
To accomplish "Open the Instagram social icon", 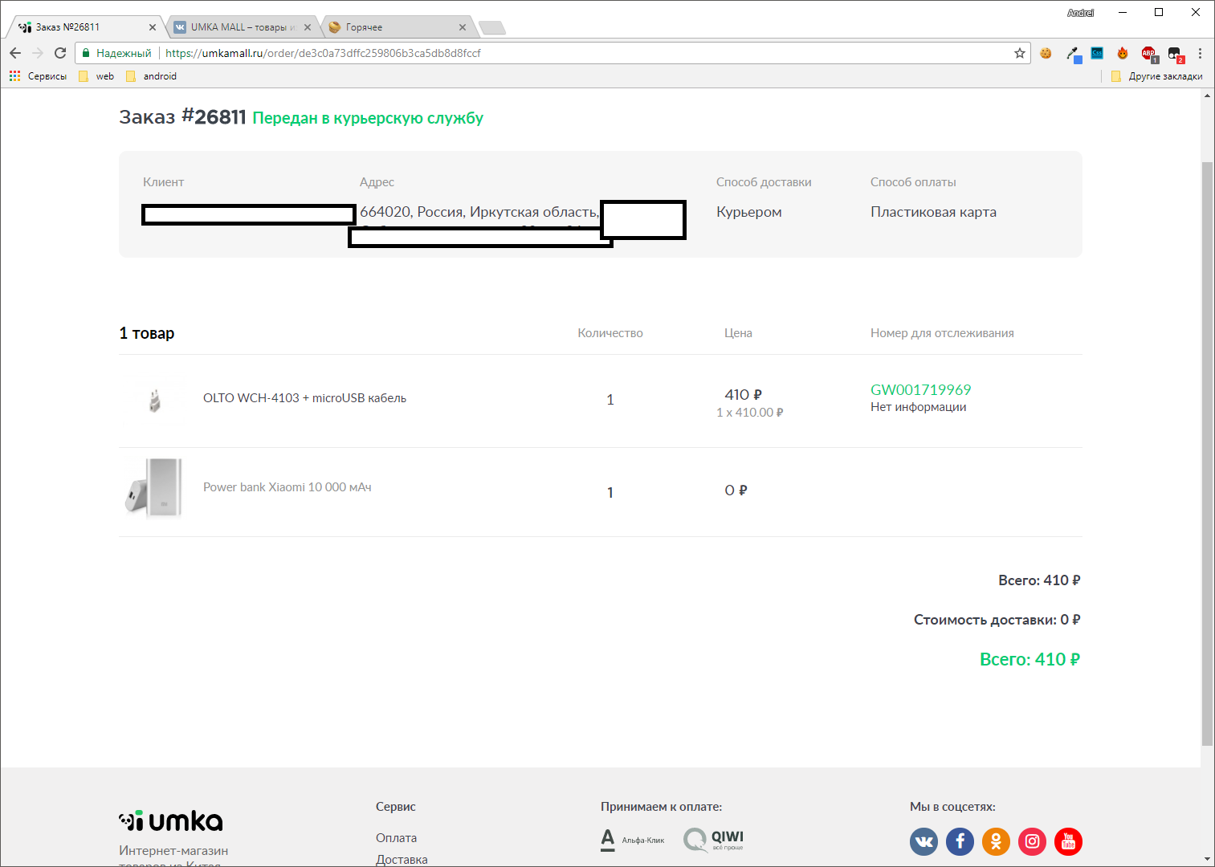I will [1032, 841].
